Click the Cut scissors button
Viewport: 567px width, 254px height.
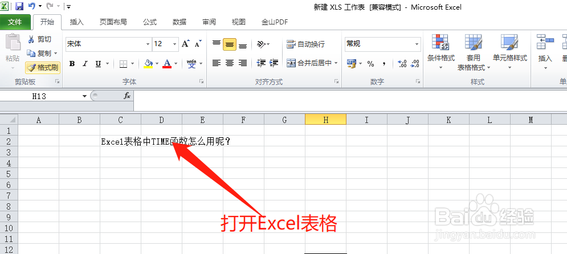click(x=40, y=39)
